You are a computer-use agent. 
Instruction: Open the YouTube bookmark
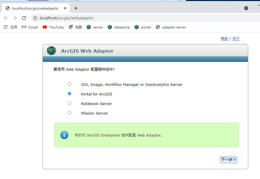pyautogui.click(x=53, y=27)
